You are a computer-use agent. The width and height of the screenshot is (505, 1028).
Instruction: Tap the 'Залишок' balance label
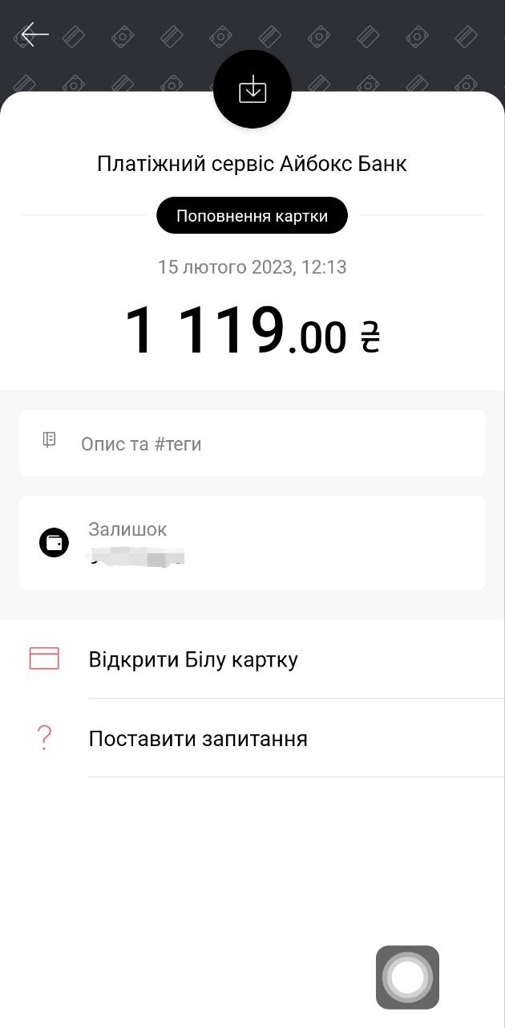coord(127,529)
